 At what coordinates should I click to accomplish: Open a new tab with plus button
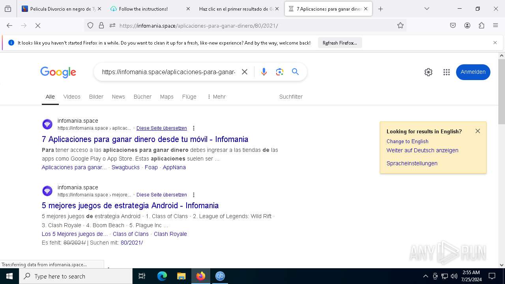coord(380,9)
